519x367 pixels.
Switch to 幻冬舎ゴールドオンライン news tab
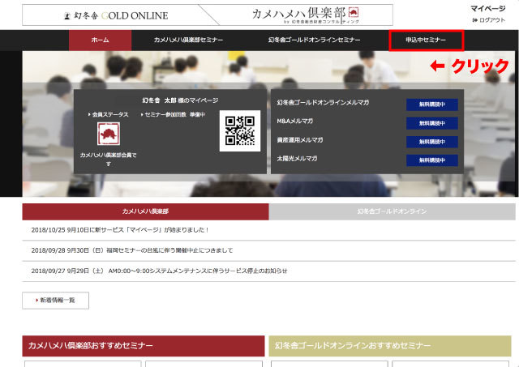point(392,211)
